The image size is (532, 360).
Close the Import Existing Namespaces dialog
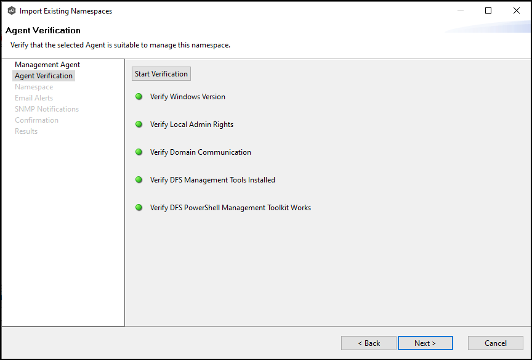517,10
